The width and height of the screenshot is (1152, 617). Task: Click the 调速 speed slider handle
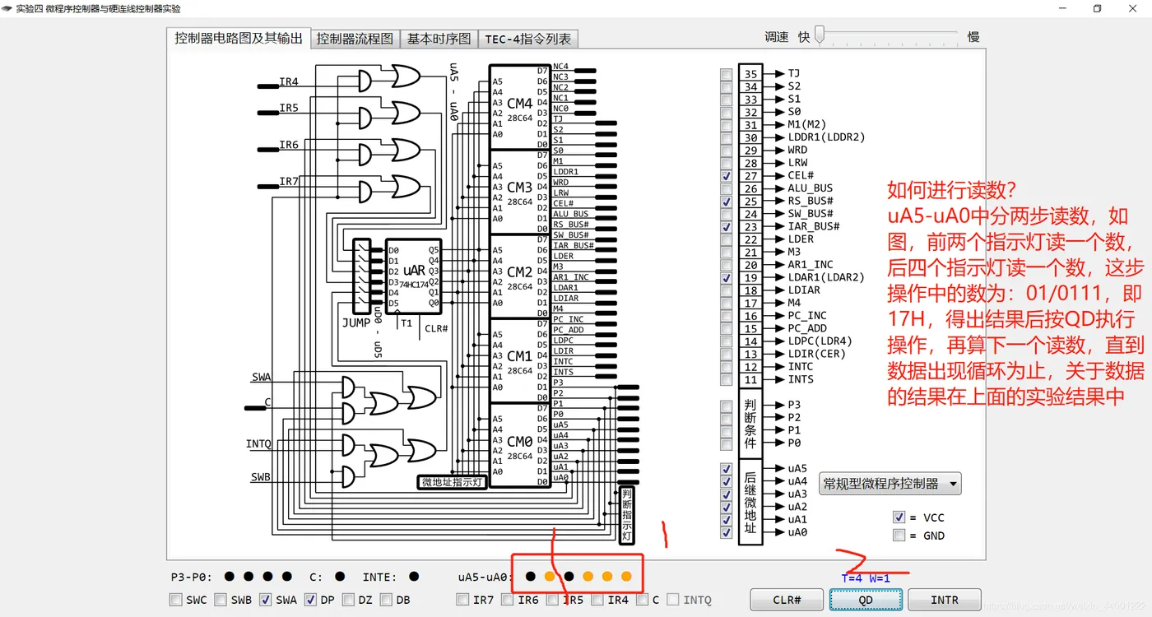point(820,35)
